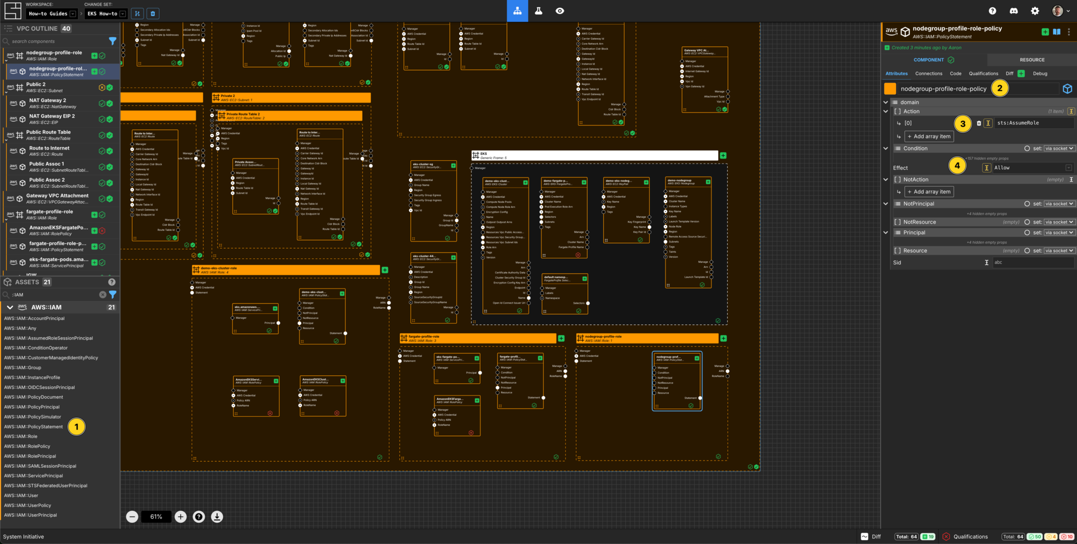
Task: Open Resource via socket dropdown
Action: point(1059,250)
